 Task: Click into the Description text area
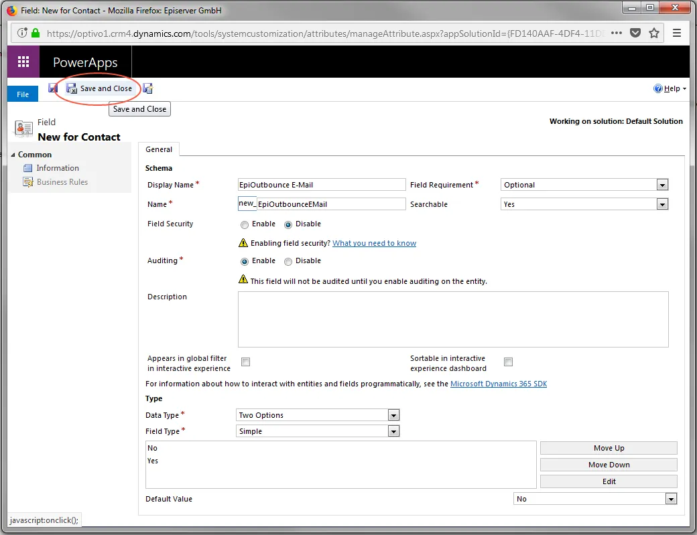point(453,319)
